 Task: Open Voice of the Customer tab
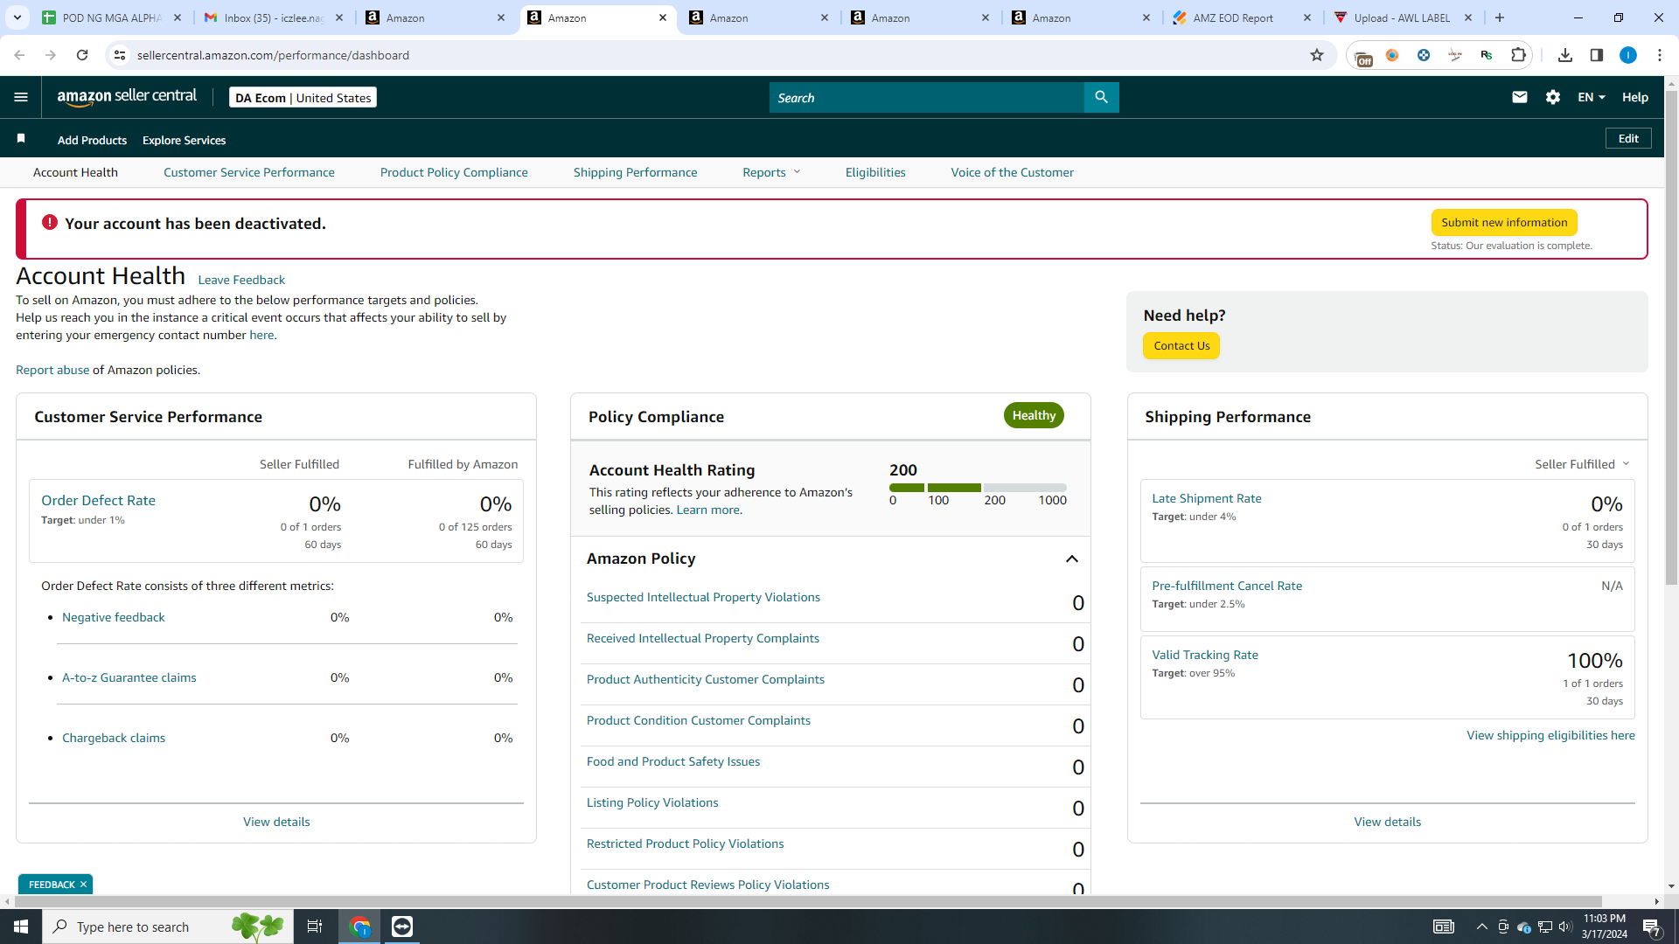click(x=1013, y=172)
